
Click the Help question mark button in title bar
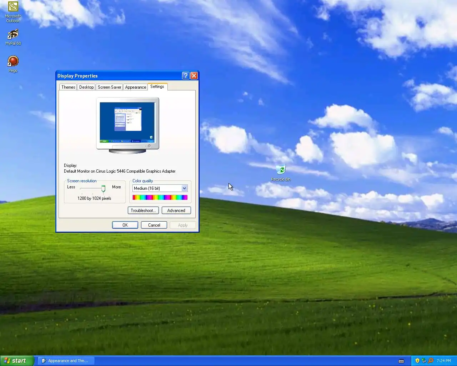pos(185,75)
